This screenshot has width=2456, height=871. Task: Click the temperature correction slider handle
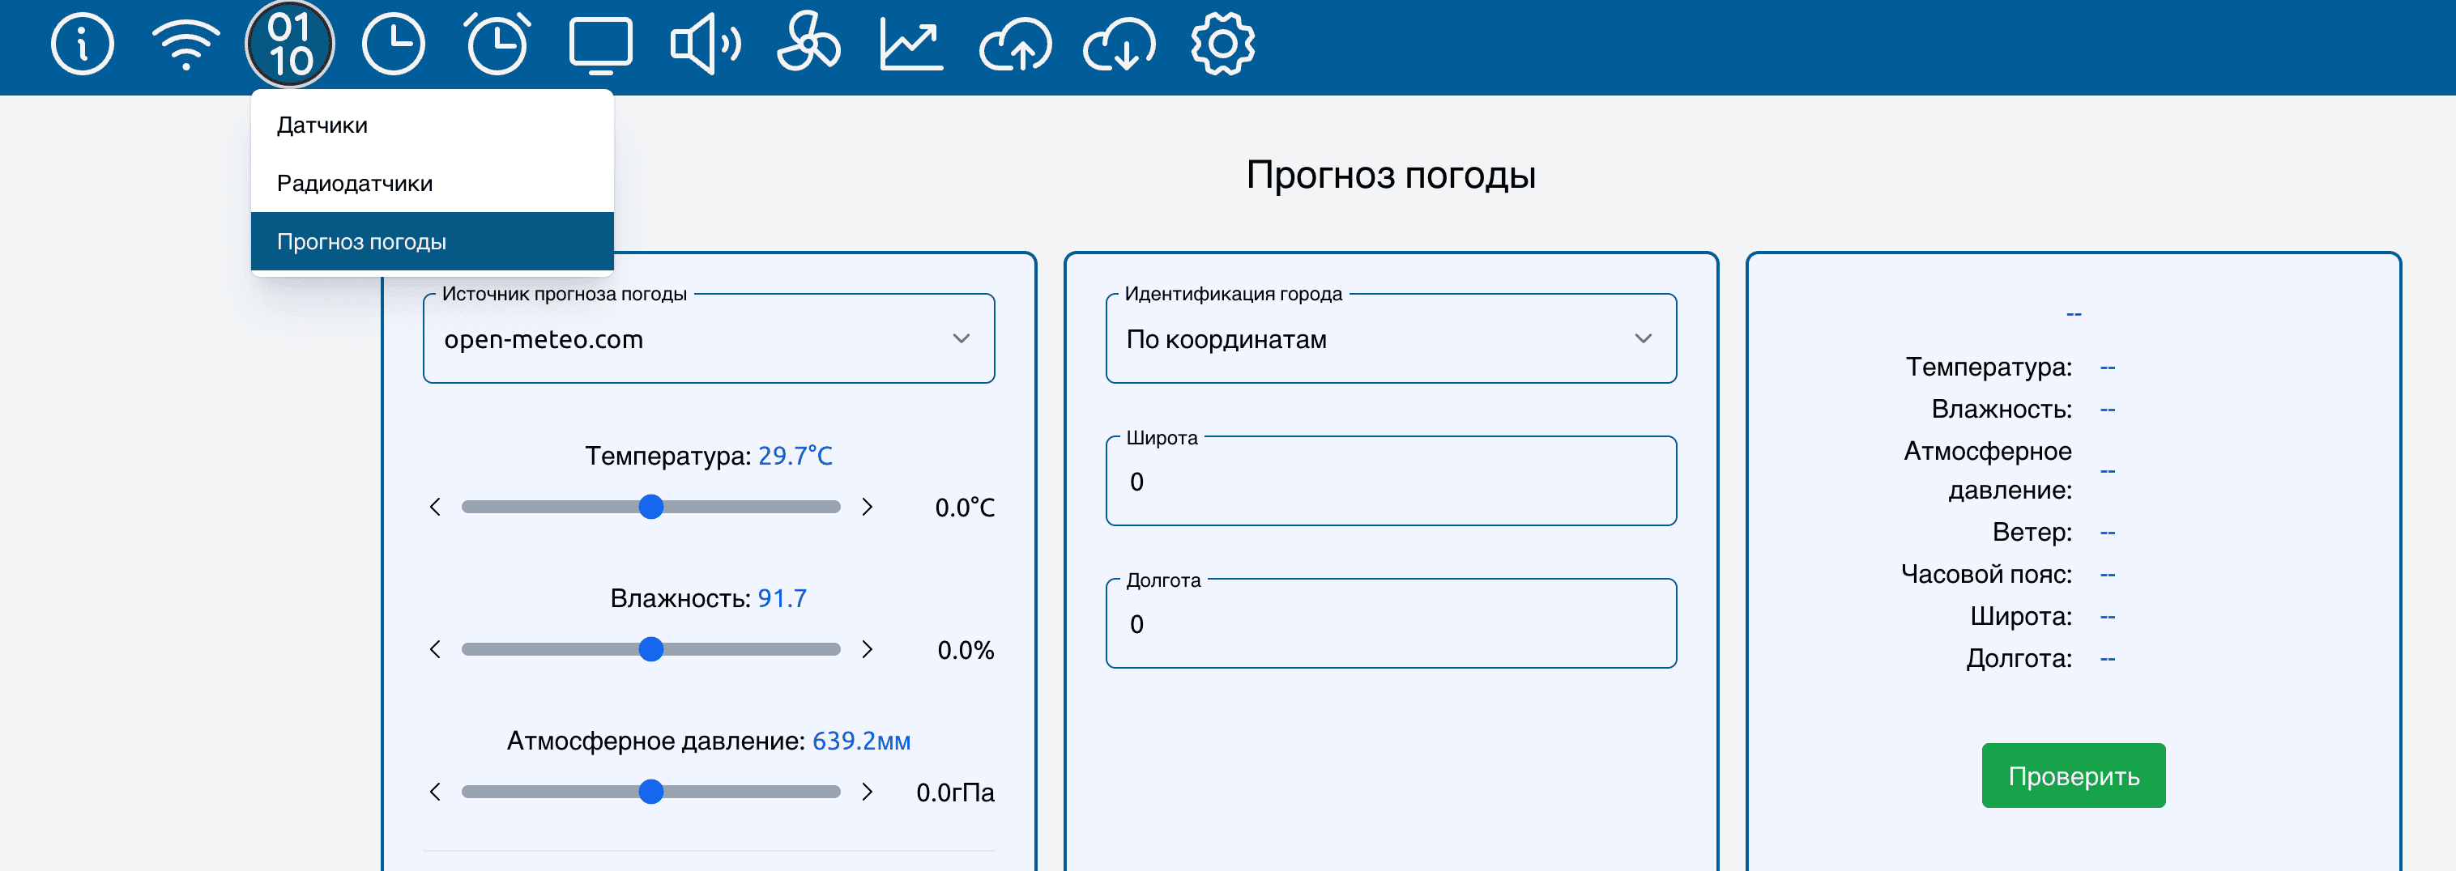pos(651,507)
